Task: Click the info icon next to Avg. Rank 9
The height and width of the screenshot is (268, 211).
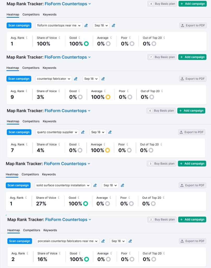Action: [x=26, y=91]
